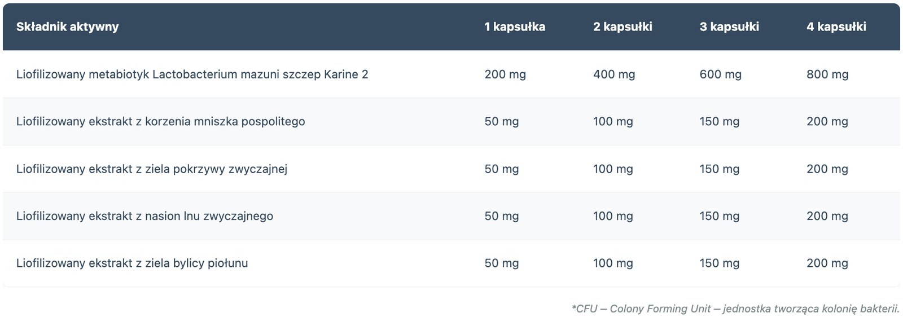Select the 600 mg value

point(720,74)
